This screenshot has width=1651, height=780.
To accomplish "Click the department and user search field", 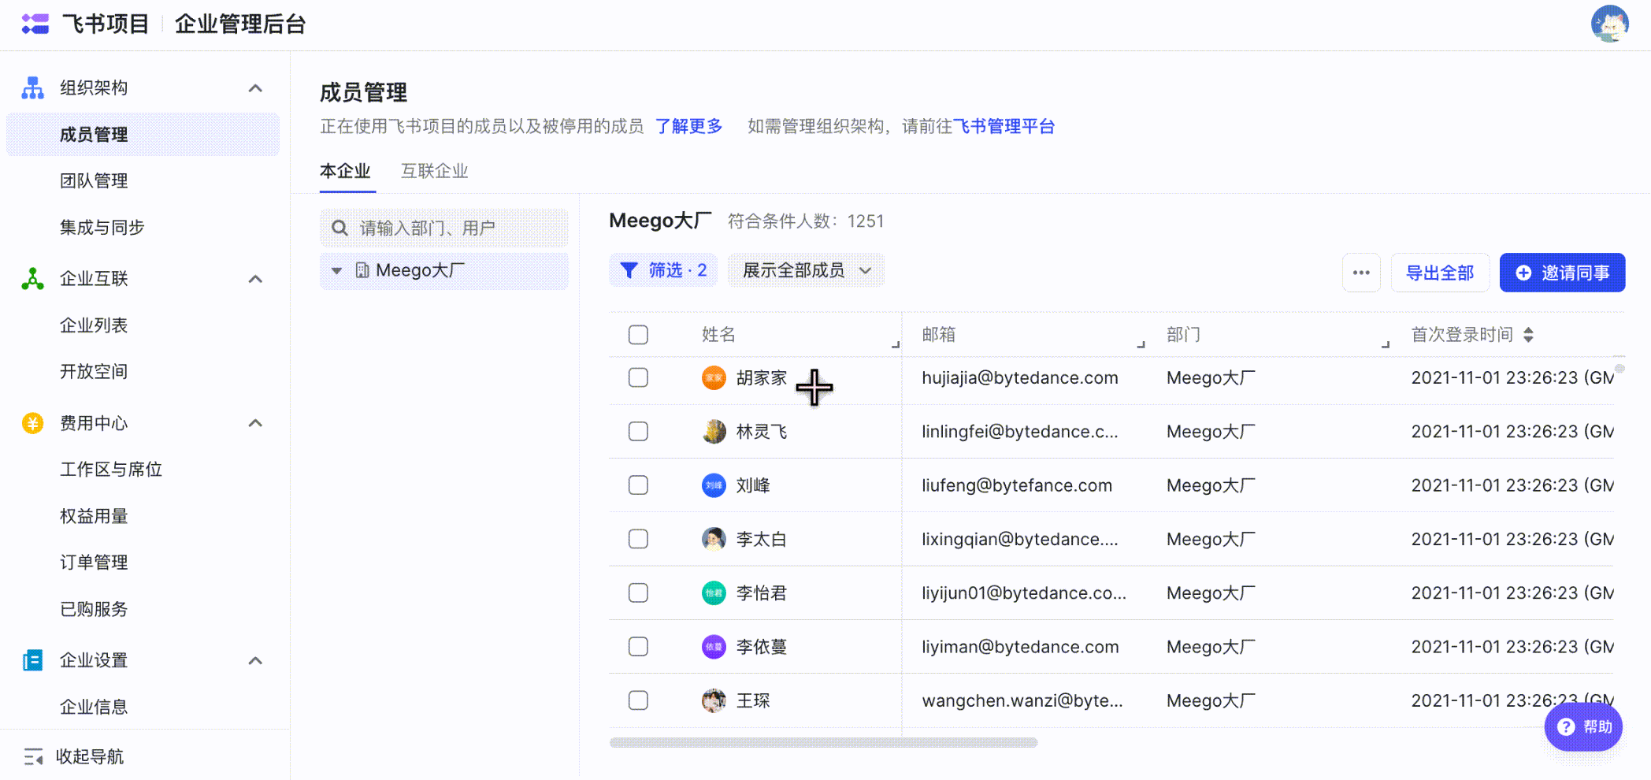I will [x=444, y=228].
